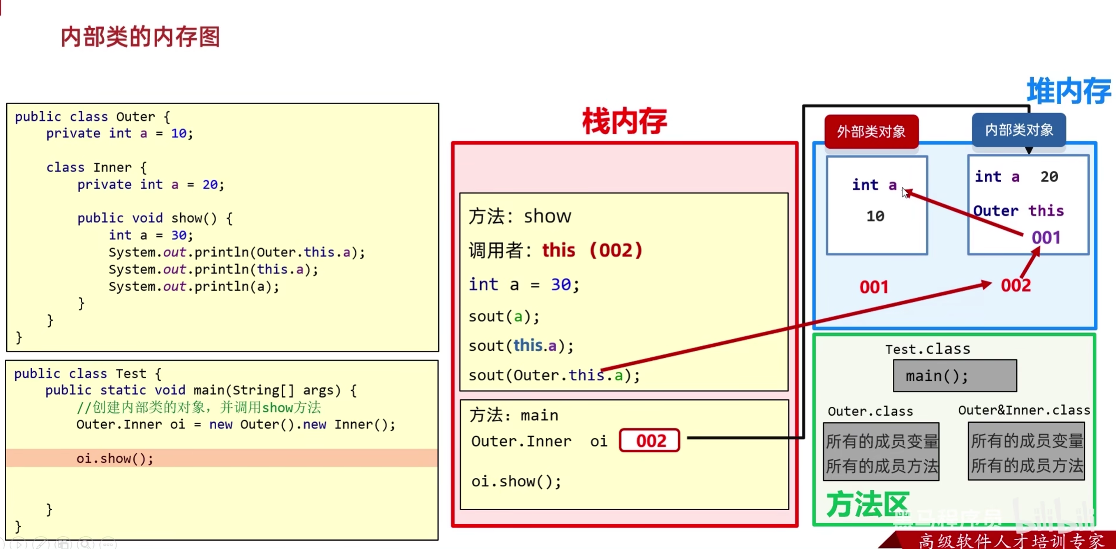
Task: Click the 内部类的内存图 slide title
Action: tap(140, 36)
